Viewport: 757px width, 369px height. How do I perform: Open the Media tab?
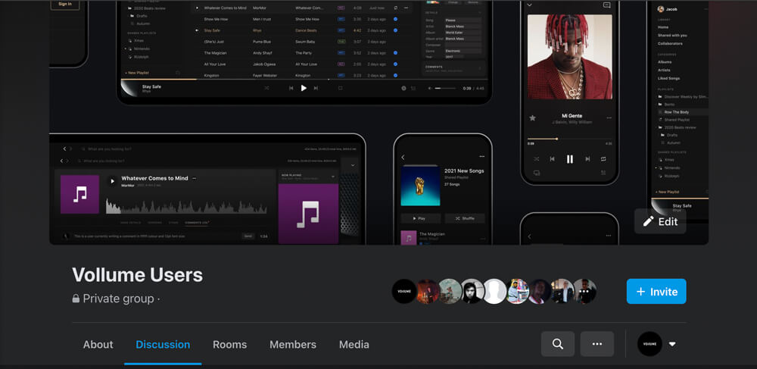pyautogui.click(x=354, y=344)
